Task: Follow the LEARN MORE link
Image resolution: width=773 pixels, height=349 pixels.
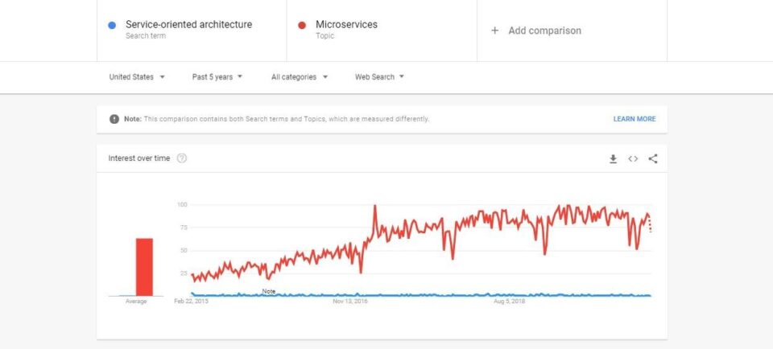Action: pyautogui.click(x=635, y=119)
